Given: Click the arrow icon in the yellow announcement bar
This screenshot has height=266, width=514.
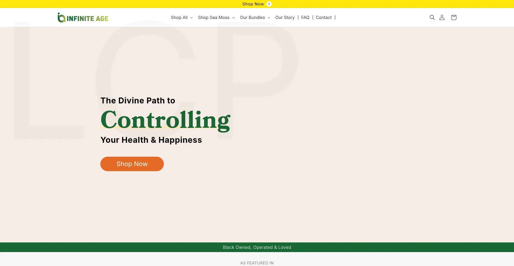Looking at the screenshot, I should pyautogui.click(x=269, y=4).
